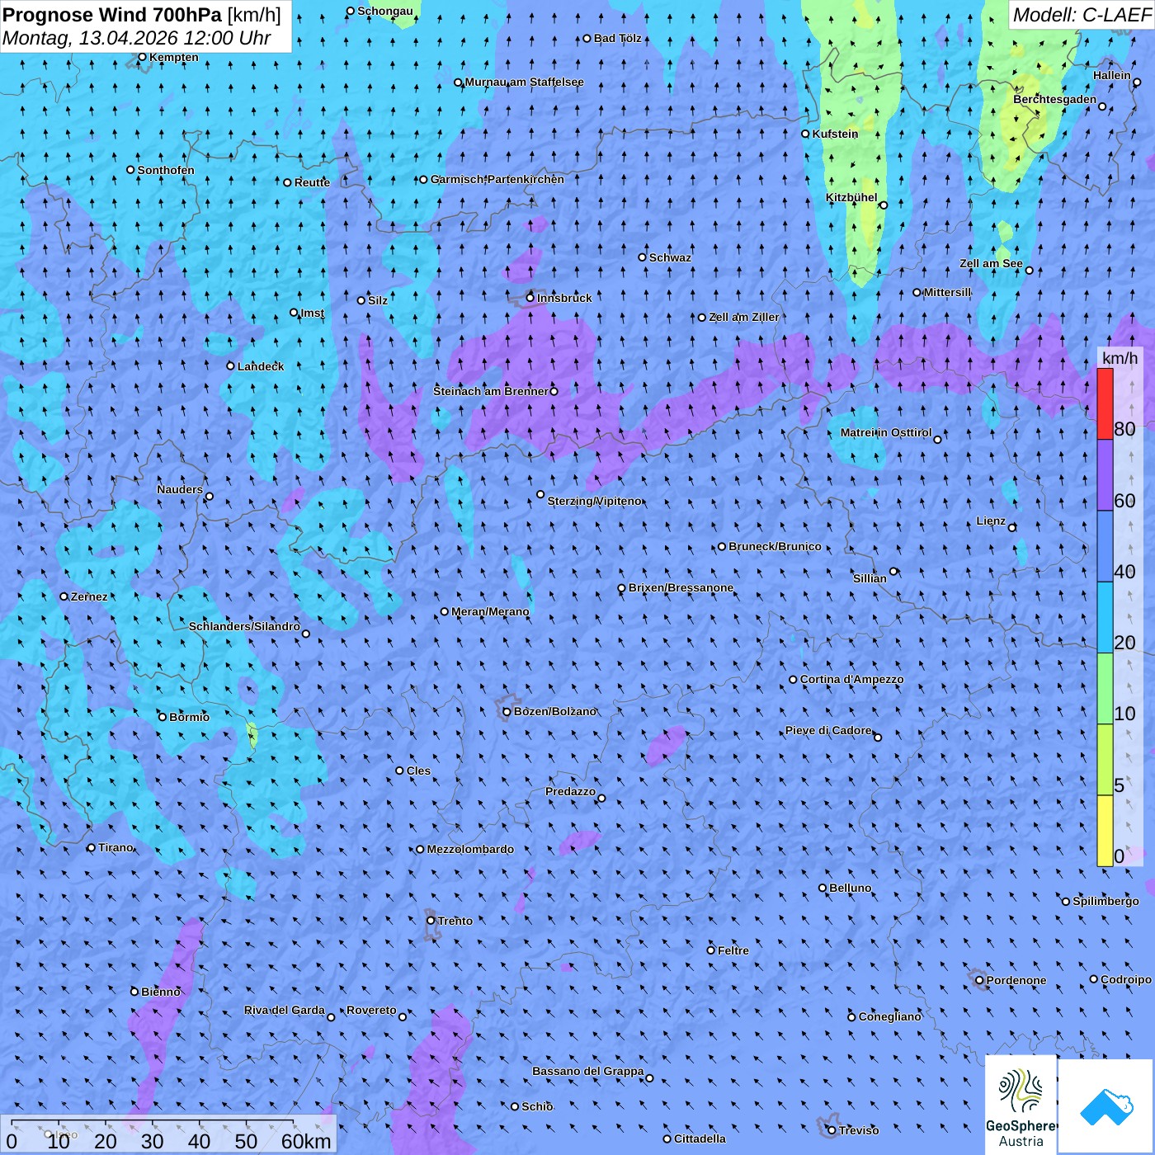Click the Cortina d'Ampezzo label
The height and width of the screenshot is (1155, 1155).
(x=851, y=679)
